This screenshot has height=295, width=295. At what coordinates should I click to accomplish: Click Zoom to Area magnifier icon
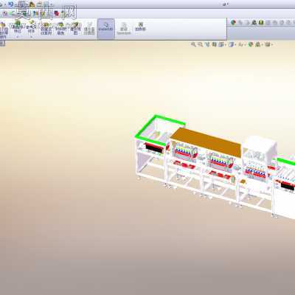(201, 44)
